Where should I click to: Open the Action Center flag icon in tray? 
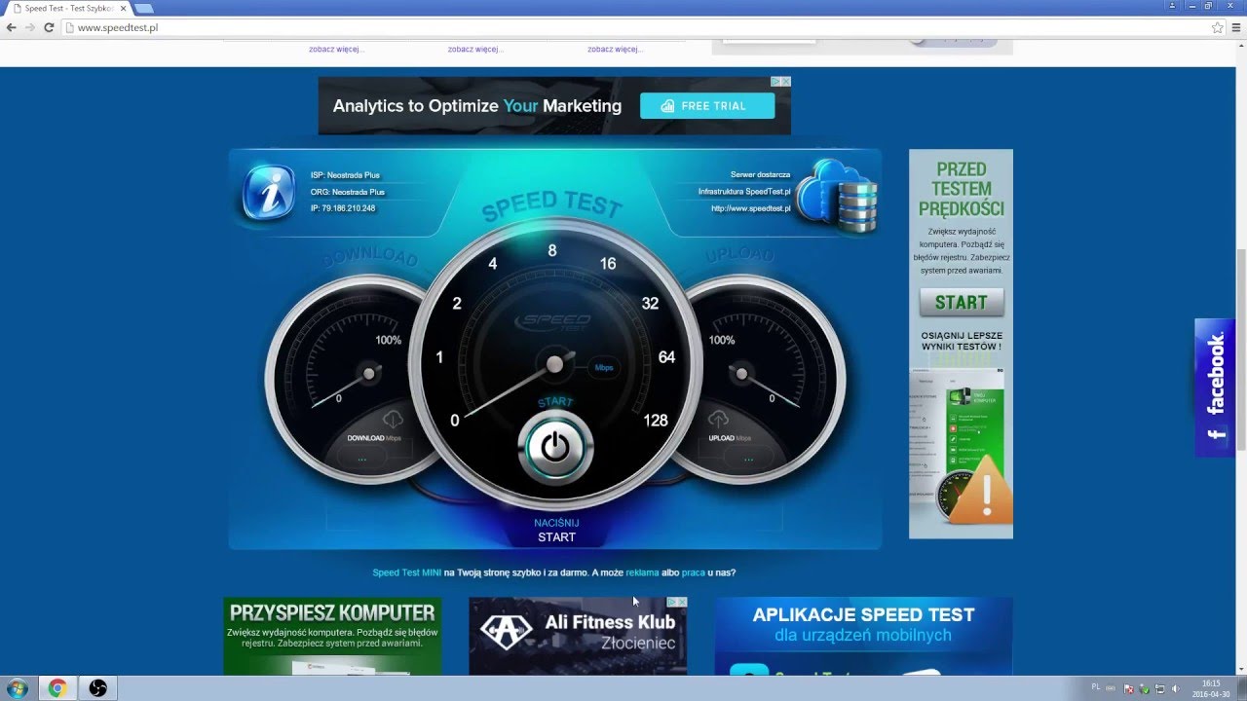tap(1127, 688)
